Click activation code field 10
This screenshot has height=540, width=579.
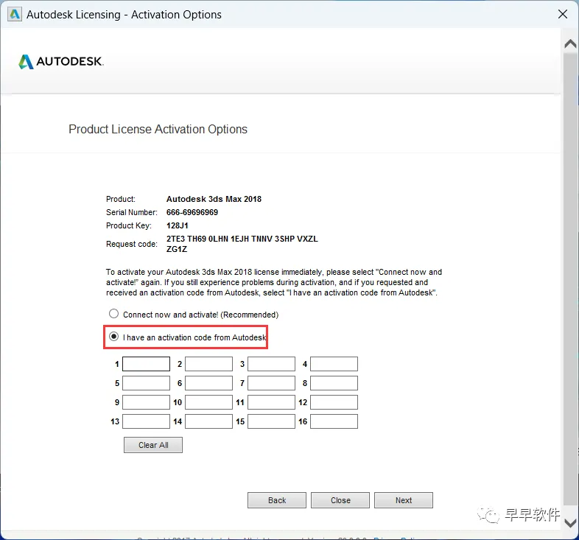(208, 402)
